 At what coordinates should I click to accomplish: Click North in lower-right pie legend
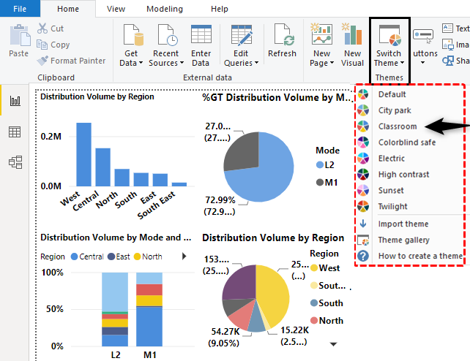(327, 321)
